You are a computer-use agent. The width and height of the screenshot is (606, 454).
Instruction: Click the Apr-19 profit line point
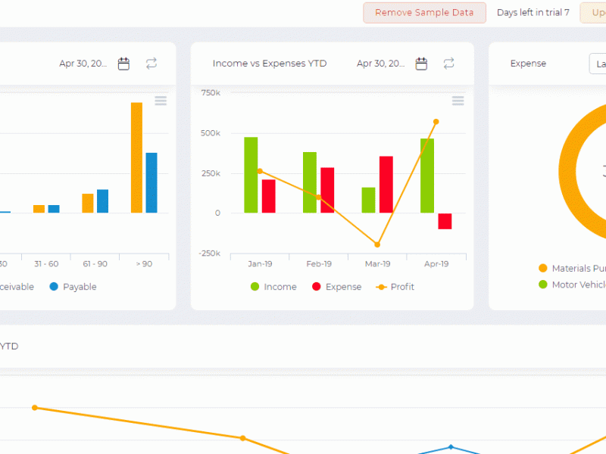[x=436, y=122]
